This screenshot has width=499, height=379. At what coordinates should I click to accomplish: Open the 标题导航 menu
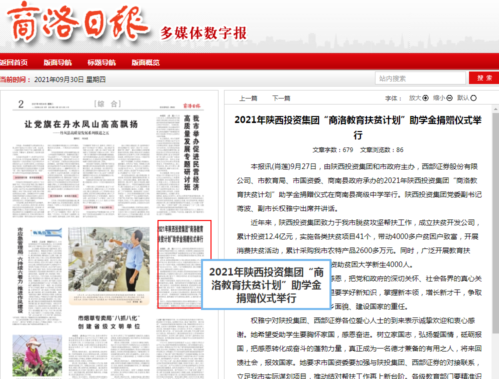(x=101, y=62)
